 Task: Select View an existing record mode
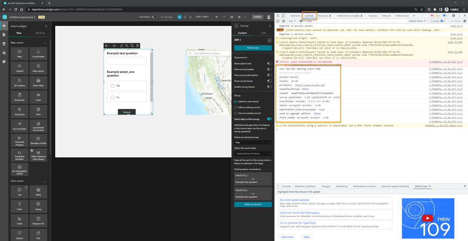point(236,113)
